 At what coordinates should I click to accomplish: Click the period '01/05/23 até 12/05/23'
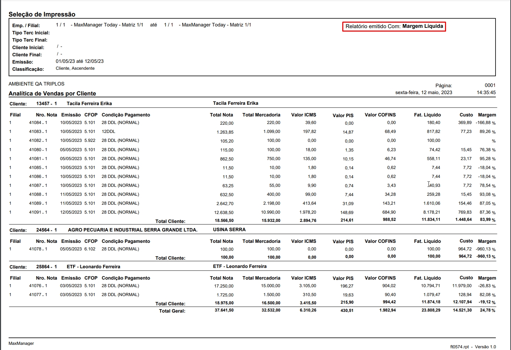(80, 61)
